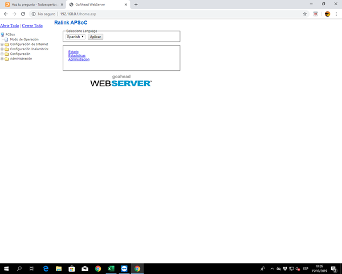
Task: Open Modo de Operación page
Action: [x=24, y=39]
